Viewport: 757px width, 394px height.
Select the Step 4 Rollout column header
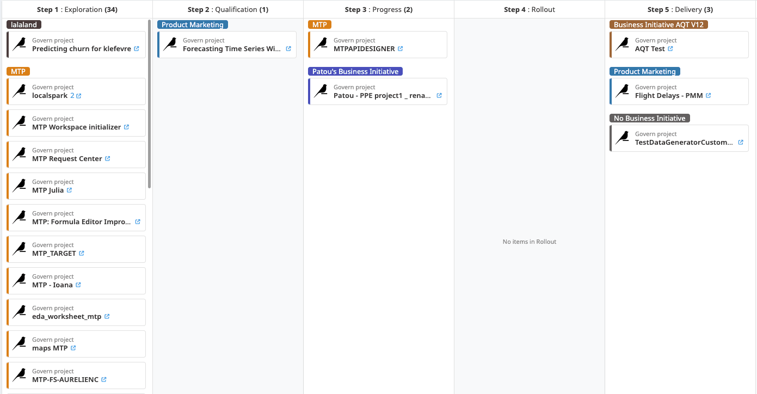pyautogui.click(x=530, y=9)
